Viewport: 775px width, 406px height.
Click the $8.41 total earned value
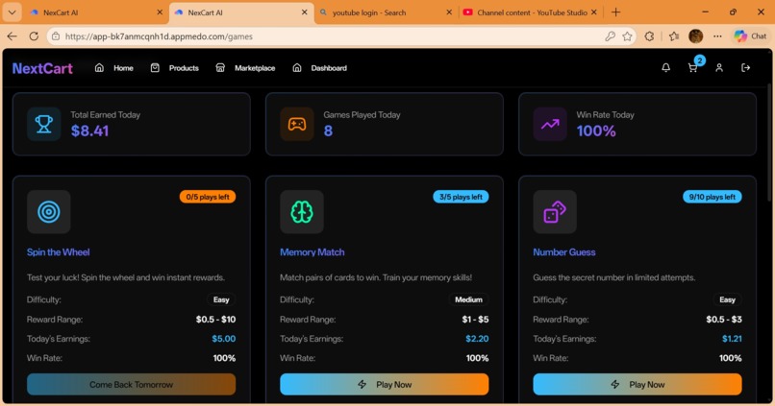[x=89, y=131]
